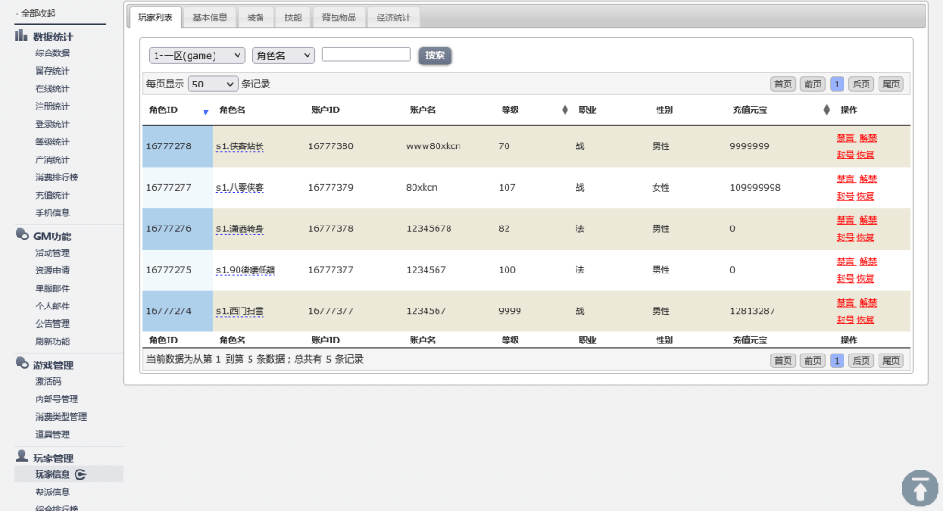Viewport: 943px width, 511px height.
Task: Switch to the 装备 tab
Action: coord(256,17)
